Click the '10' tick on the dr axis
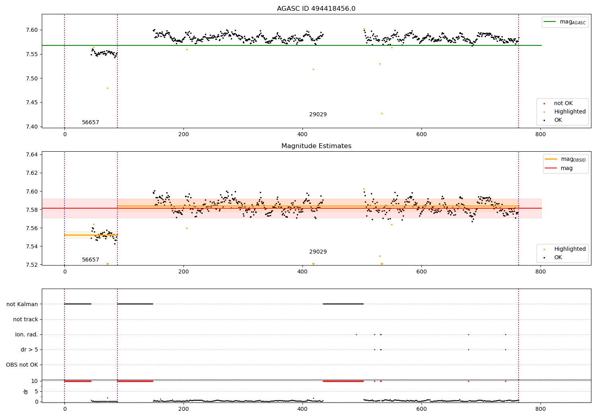 tap(35, 381)
